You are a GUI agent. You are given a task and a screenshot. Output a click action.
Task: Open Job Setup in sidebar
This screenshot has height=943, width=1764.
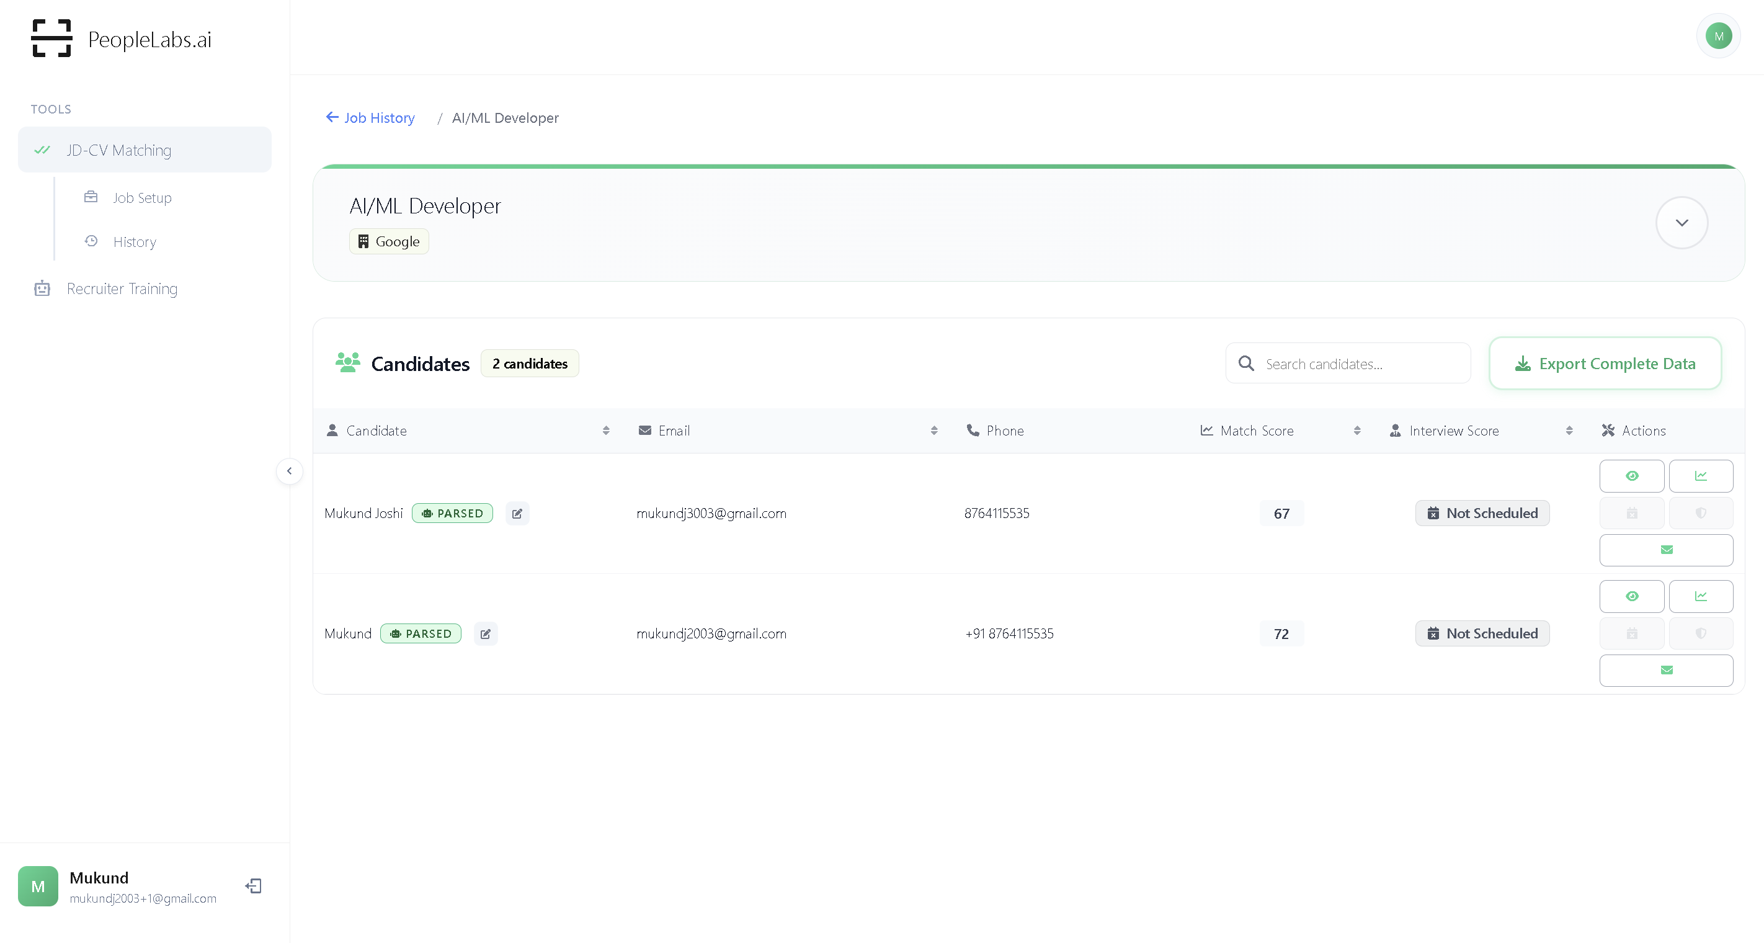coord(142,198)
